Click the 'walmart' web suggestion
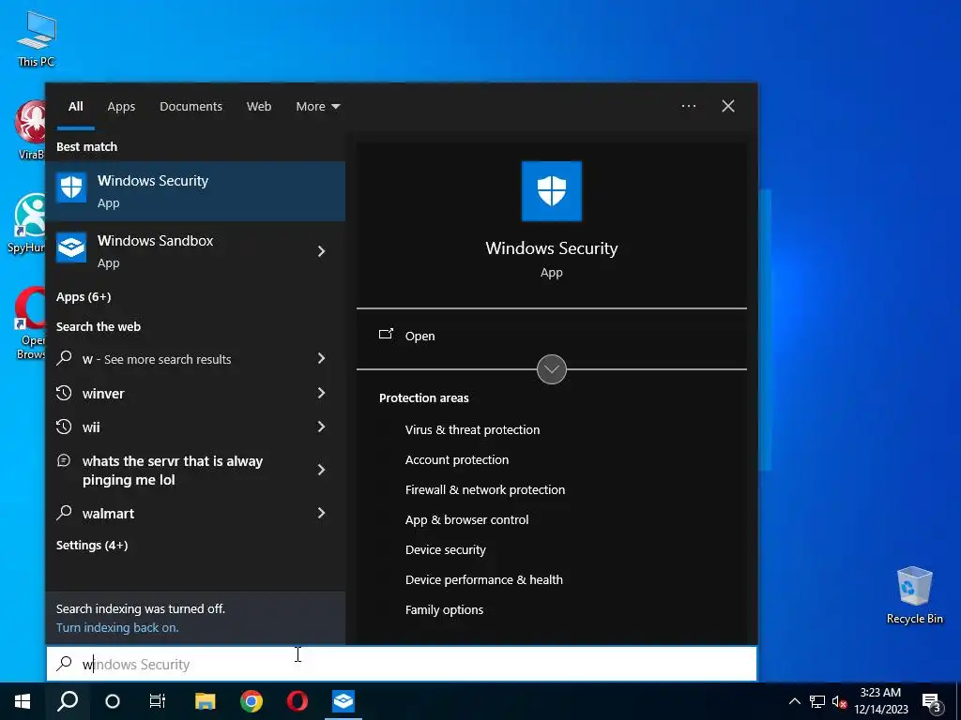 (x=108, y=514)
